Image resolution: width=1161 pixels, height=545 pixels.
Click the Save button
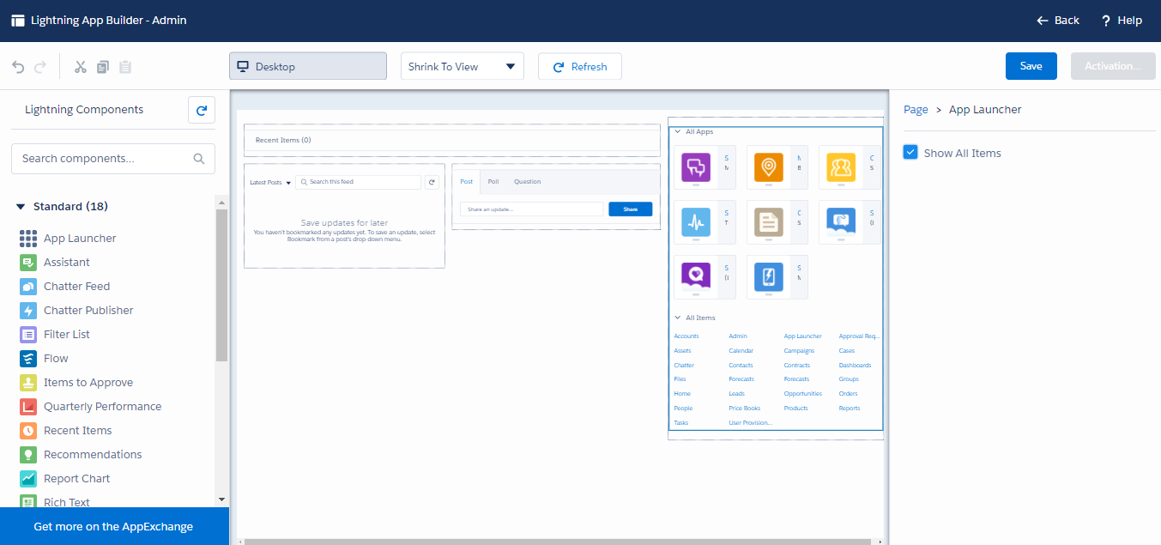1031,67
